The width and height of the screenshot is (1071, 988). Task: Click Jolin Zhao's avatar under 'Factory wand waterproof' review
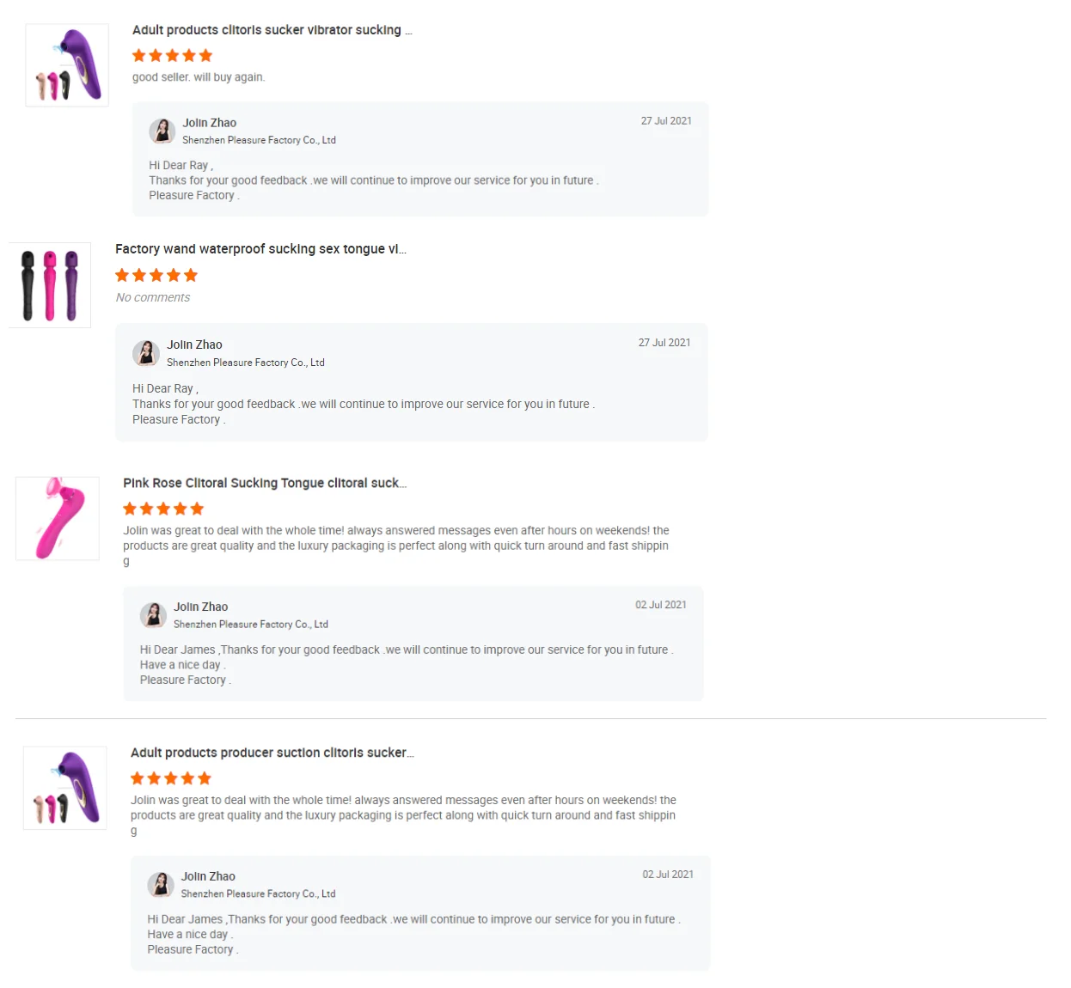[146, 353]
